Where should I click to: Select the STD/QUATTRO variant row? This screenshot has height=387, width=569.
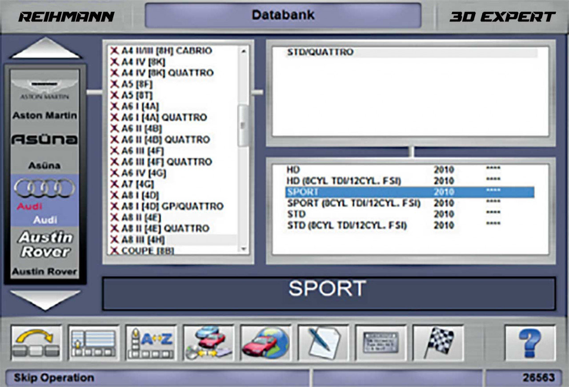click(411, 52)
